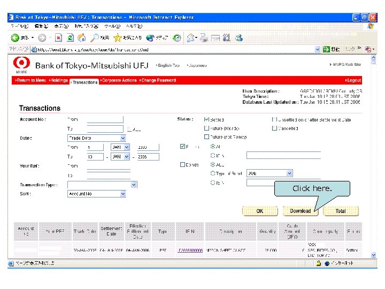This screenshot has height=289, width=385.
Task: Check the Bonds checkbox
Action: coord(182,165)
